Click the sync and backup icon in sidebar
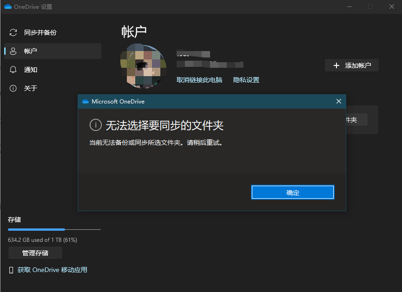 tap(13, 32)
